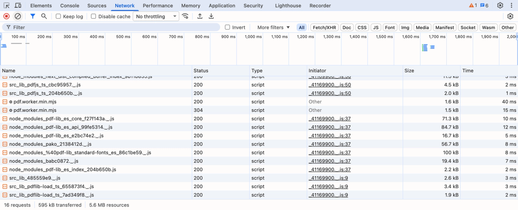
Task: Focus the Filter text input
Action: [111, 27]
